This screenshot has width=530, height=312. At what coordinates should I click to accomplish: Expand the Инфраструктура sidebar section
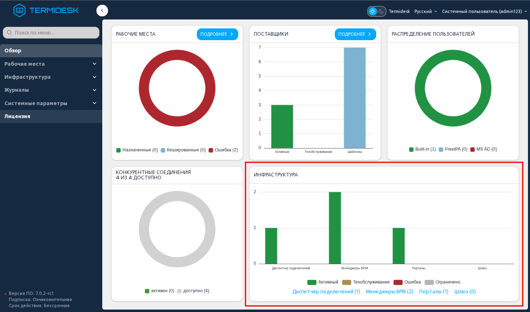click(51, 77)
